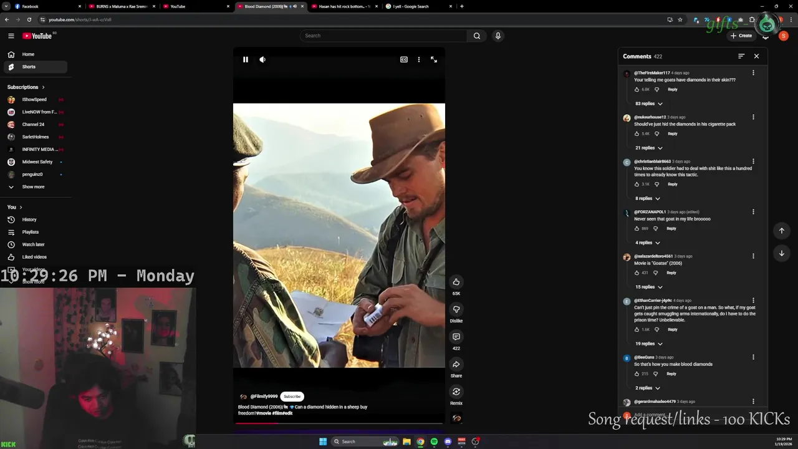The image size is (798, 449).
Task: Open the comments sort-by icon
Action: point(741,56)
